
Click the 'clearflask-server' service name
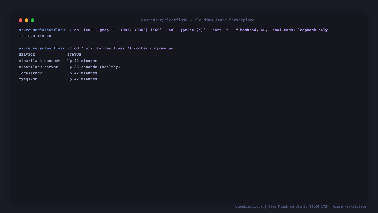[38, 67]
